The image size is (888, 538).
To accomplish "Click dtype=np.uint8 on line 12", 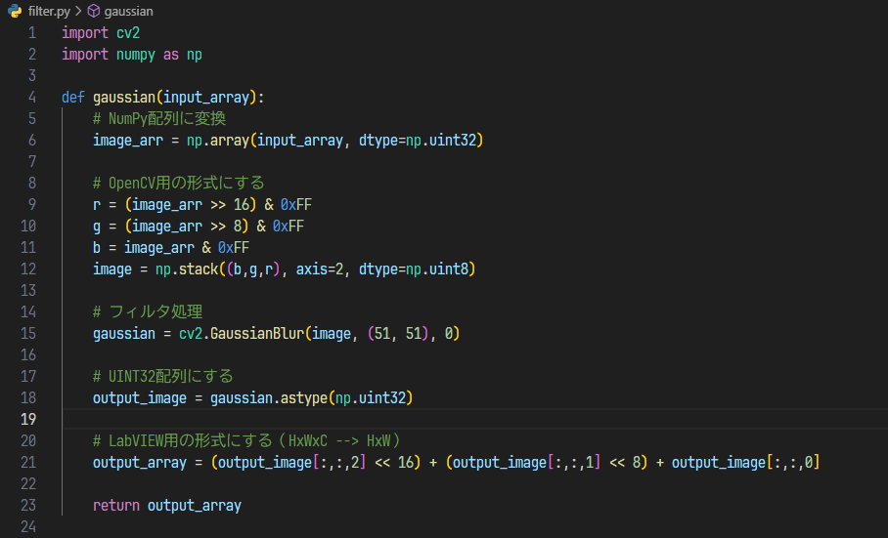I will point(414,269).
